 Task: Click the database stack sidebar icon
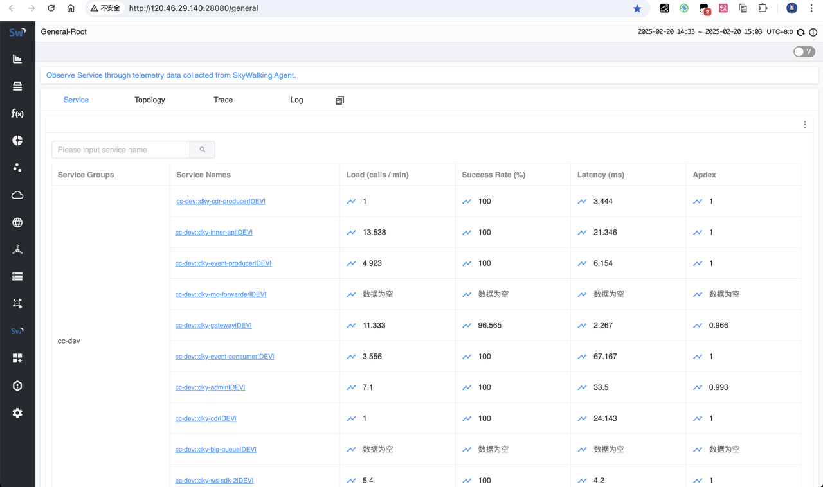pos(17,86)
